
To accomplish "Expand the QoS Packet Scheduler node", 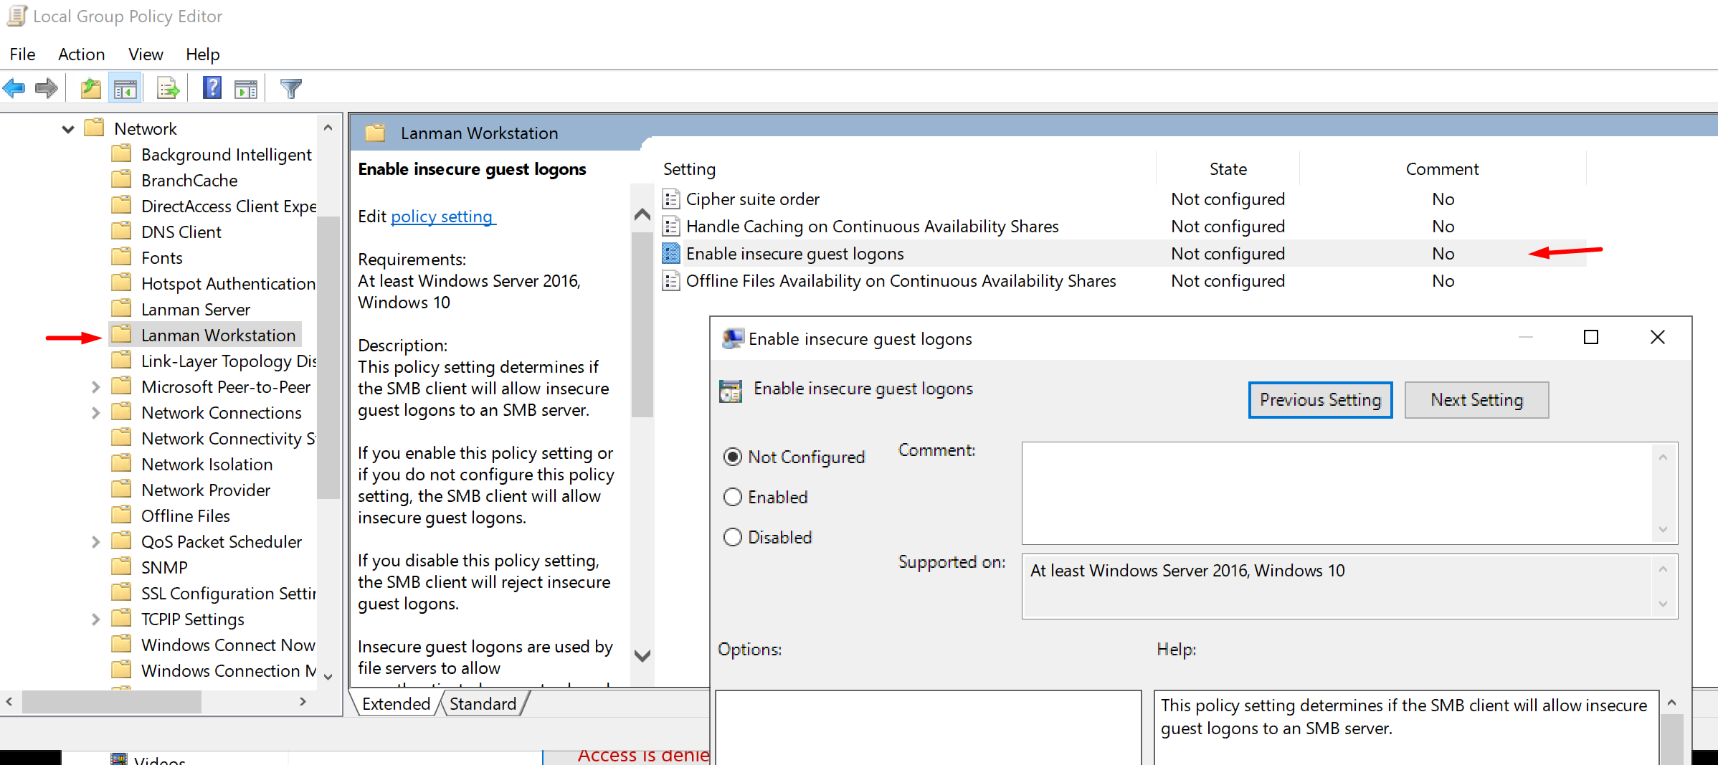I will [x=95, y=542].
